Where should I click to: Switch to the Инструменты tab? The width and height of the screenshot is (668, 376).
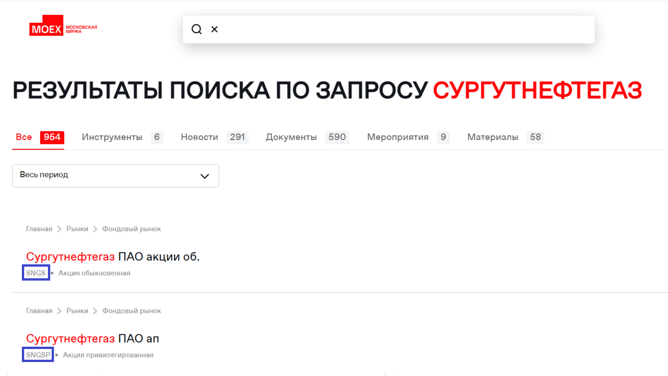point(122,137)
